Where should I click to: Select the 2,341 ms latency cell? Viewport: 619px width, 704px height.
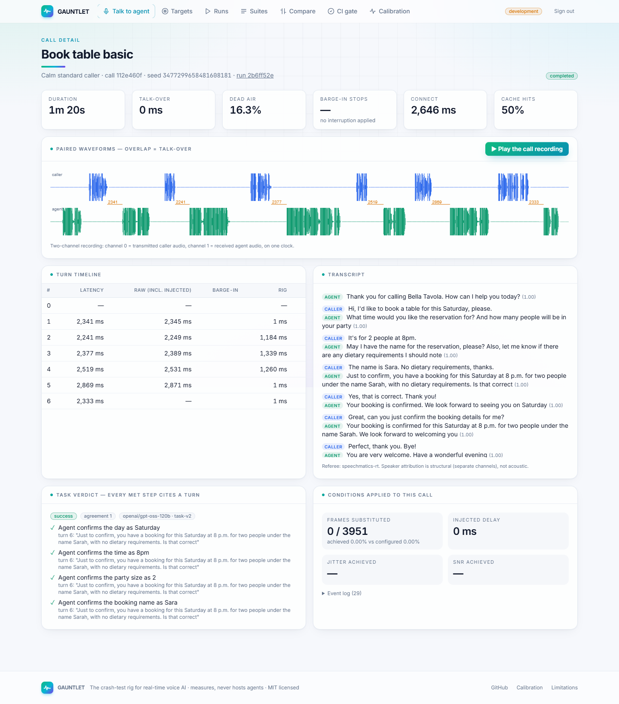tap(90, 321)
